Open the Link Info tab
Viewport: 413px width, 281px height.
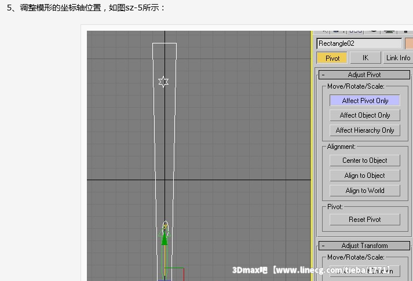[x=398, y=58]
